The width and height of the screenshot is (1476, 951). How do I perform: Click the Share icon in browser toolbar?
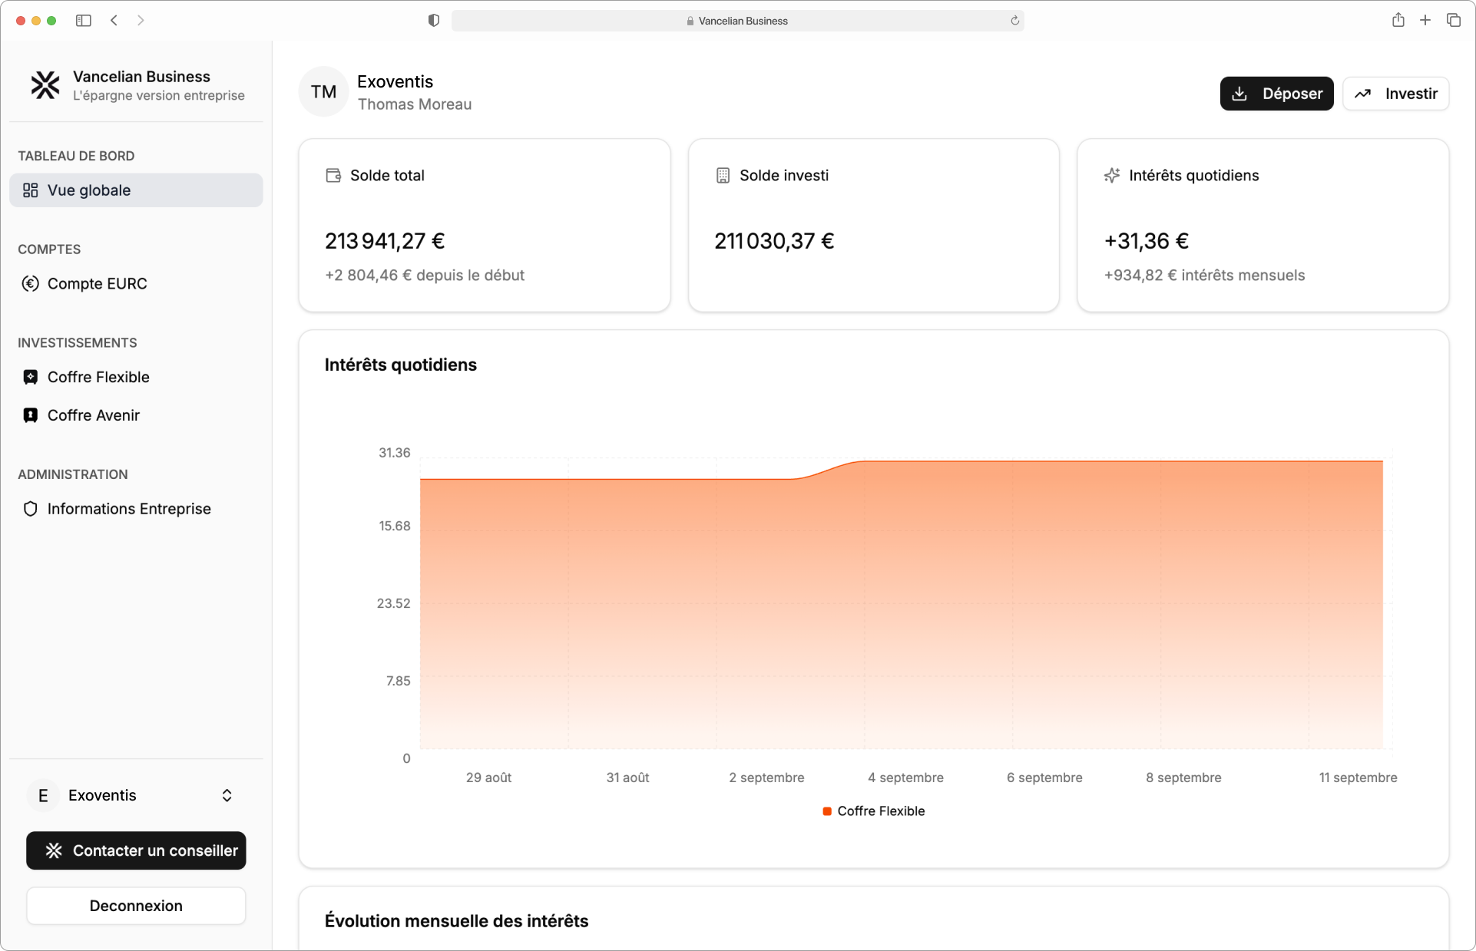[1398, 21]
